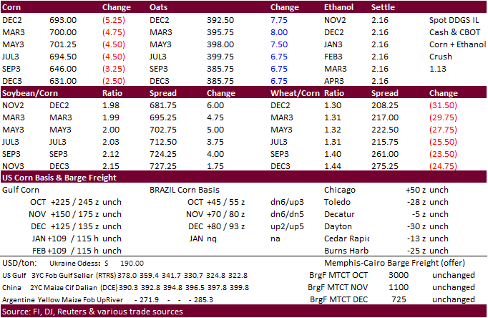Select Wheat/Corn spread 261.00
488x318 pixels.
[385, 154]
